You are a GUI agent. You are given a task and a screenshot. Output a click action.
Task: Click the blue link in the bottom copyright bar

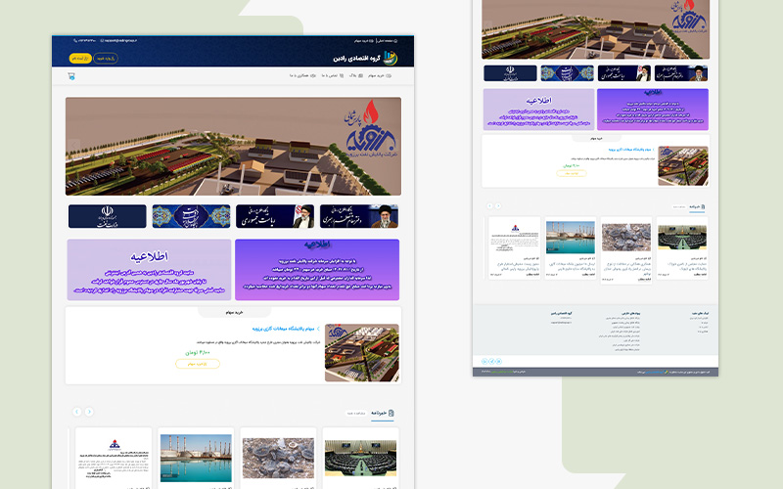click(656, 372)
